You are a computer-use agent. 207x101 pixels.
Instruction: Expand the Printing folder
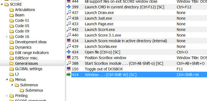(7, 96)
